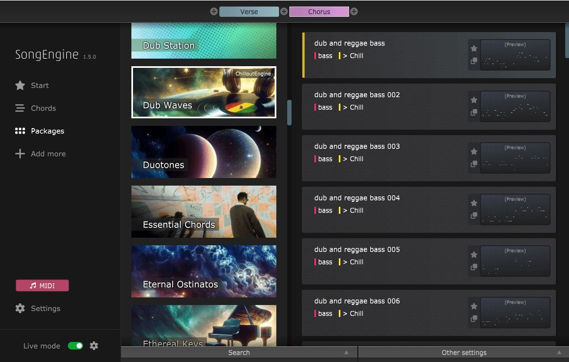Image resolution: width=569 pixels, height=362 pixels.
Task: Play preview of dub and reggae bass 004
Action: click(x=515, y=209)
